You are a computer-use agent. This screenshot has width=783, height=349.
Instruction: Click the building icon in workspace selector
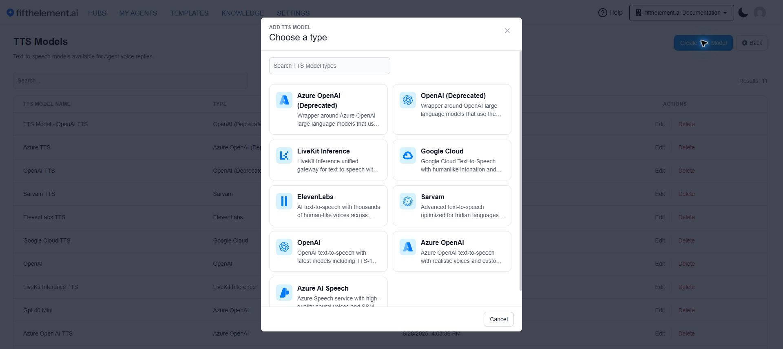[639, 13]
